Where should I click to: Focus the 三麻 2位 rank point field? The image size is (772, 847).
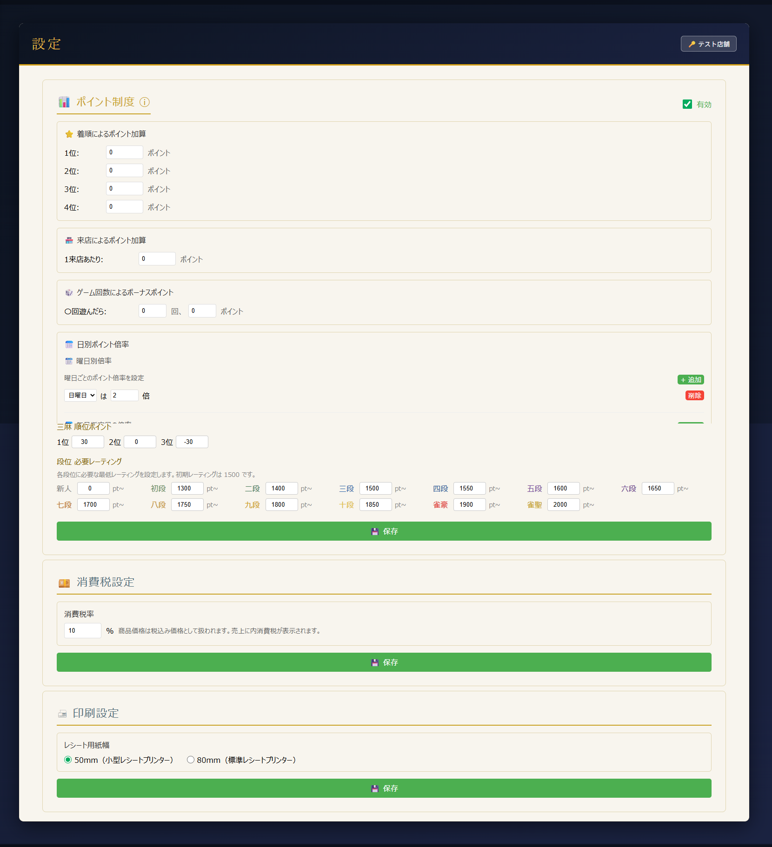[140, 442]
